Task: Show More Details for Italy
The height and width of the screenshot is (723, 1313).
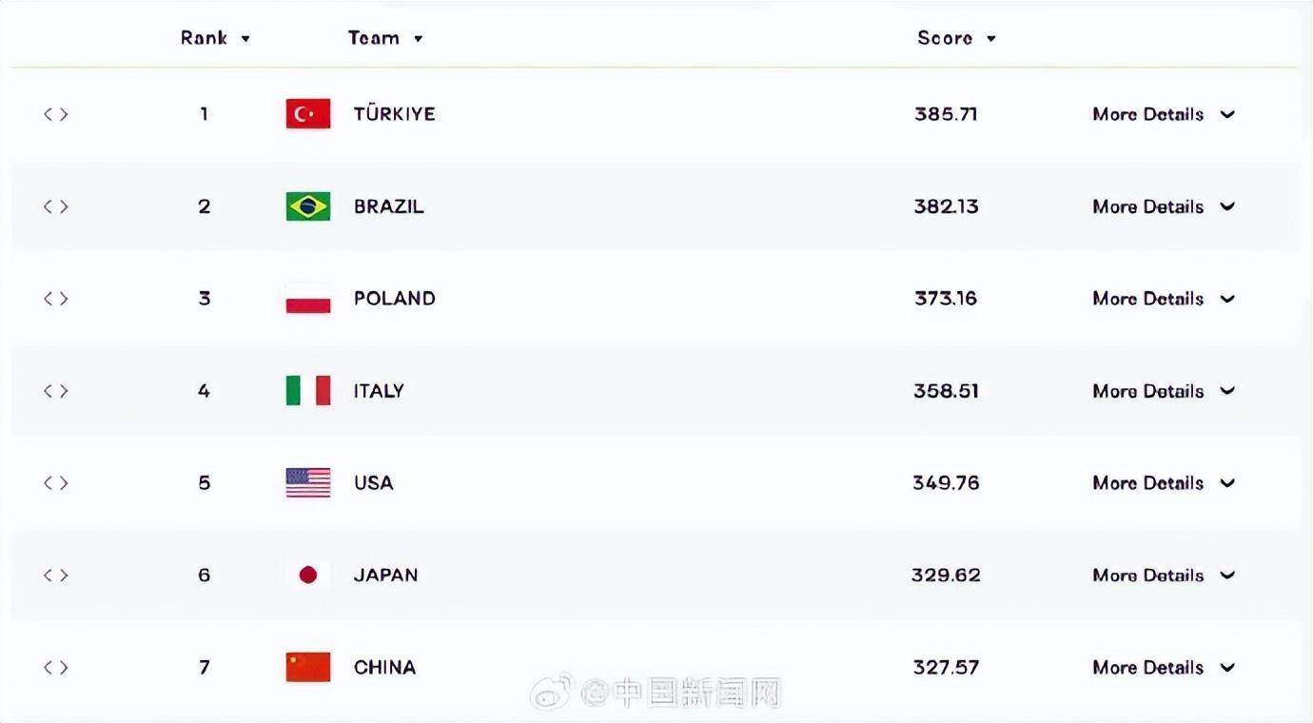Action: tap(1164, 391)
